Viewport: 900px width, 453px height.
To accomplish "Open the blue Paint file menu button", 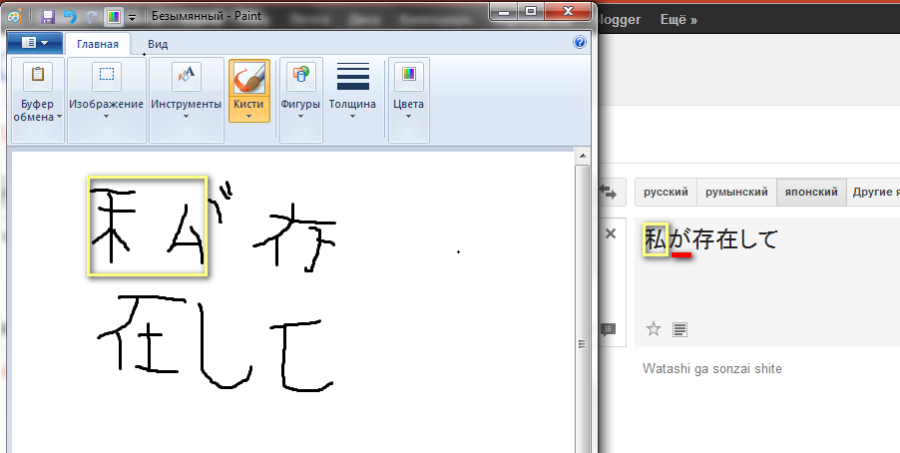I will point(34,44).
